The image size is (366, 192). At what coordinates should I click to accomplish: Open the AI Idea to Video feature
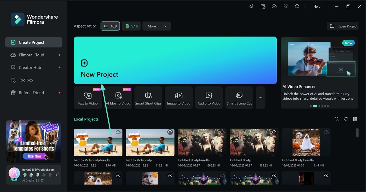(118, 98)
